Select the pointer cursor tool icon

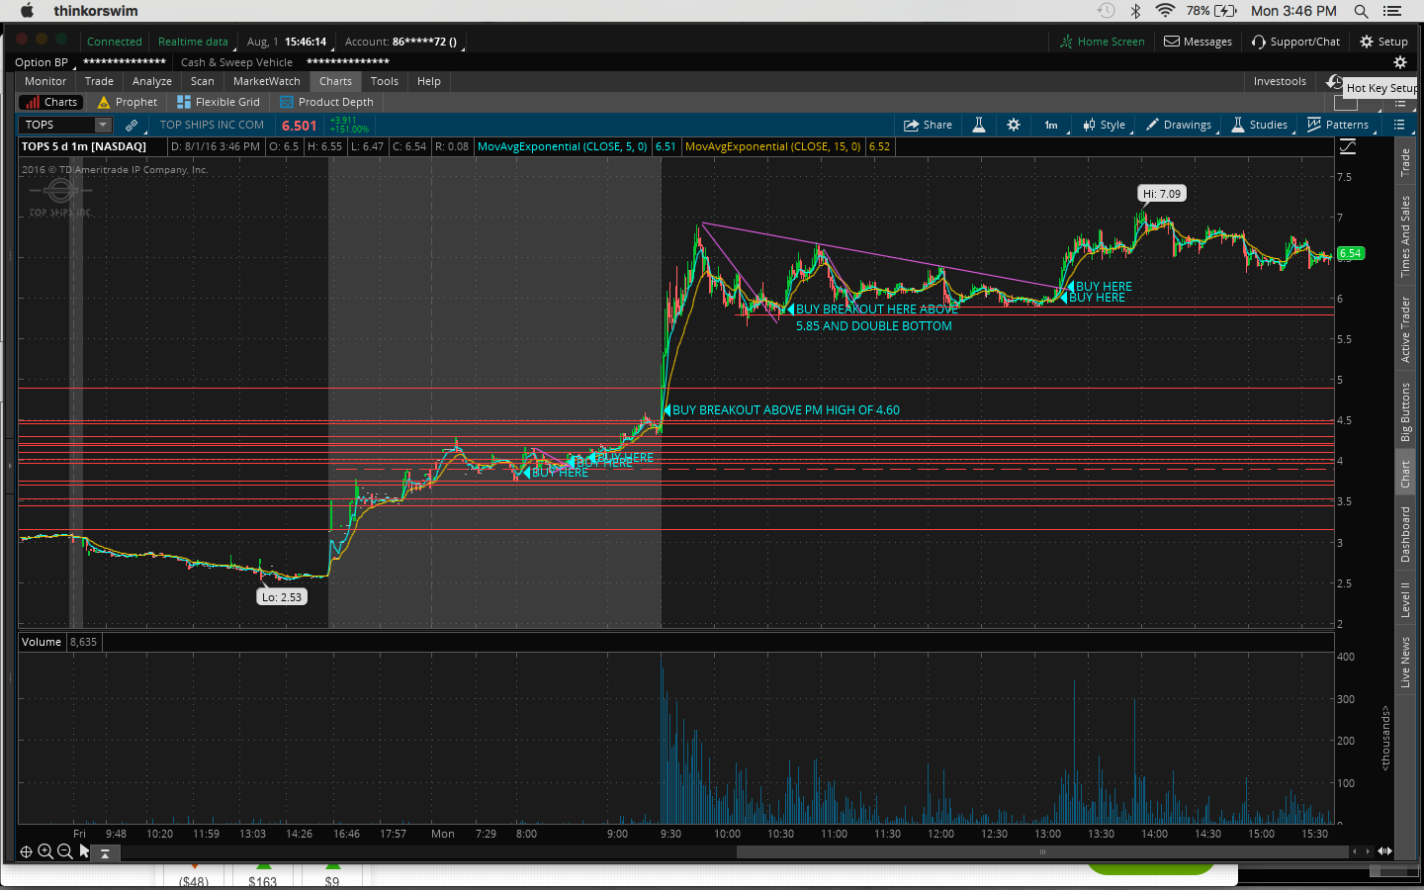click(84, 850)
